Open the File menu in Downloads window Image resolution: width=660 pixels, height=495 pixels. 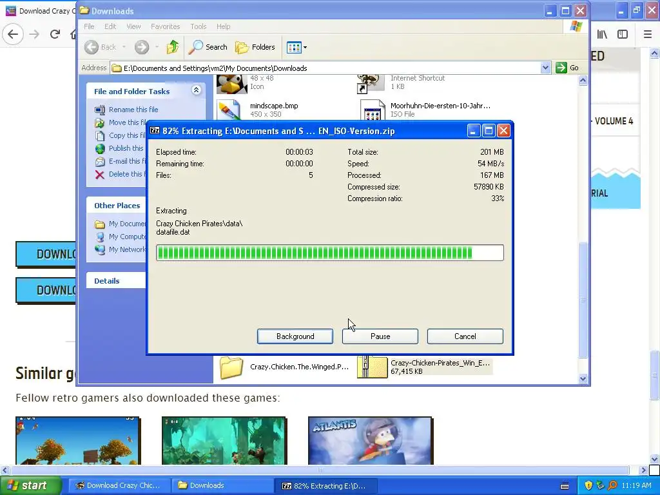[x=89, y=26]
